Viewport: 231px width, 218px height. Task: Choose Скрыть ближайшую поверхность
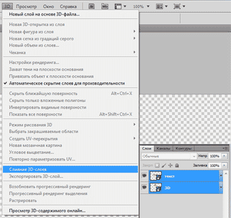70,94
